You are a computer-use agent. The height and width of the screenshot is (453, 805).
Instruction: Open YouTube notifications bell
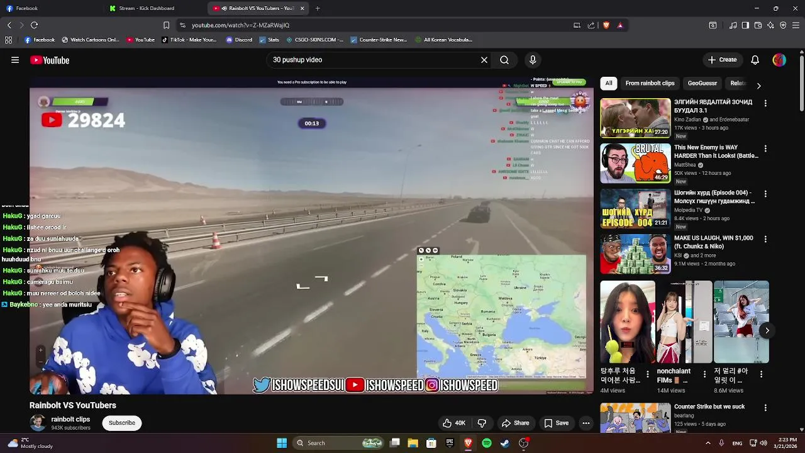(x=755, y=60)
